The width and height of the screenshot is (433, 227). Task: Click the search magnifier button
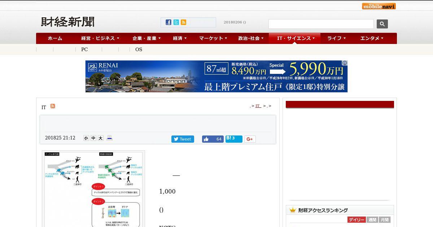coord(382,24)
